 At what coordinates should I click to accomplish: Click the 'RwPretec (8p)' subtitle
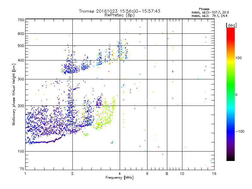(x=119, y=15)
